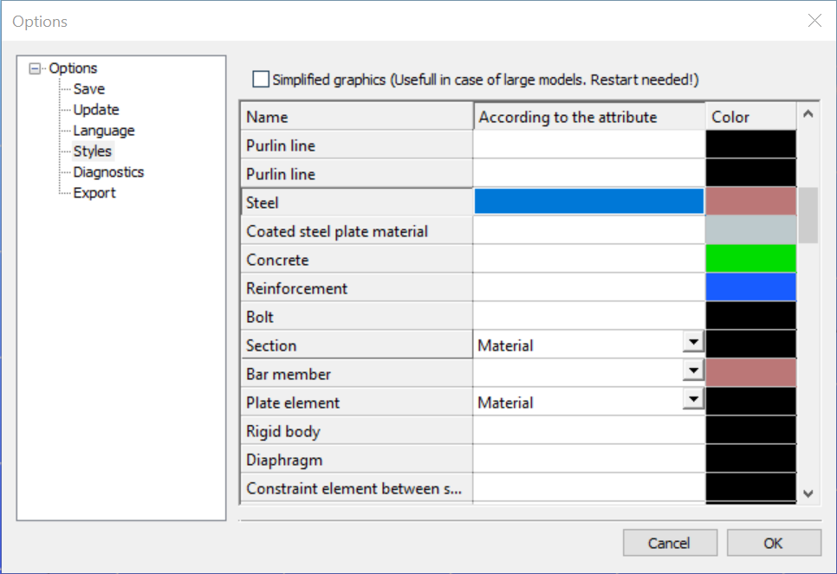
Task: Click the scroll up arrow of the table
Action: pyautogui.click(x=808, y=113)
